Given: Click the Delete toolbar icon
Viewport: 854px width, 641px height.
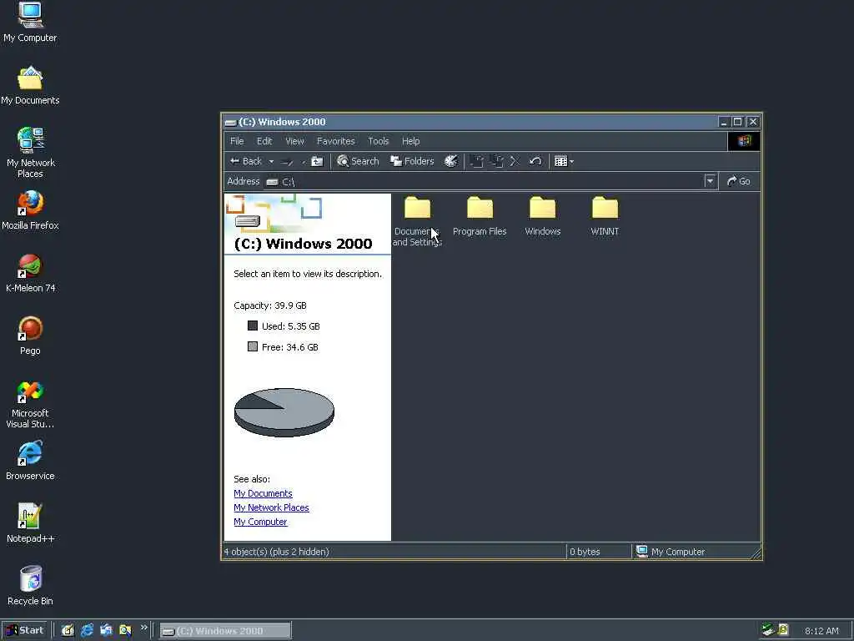Looking at the screenshot, I should pos(515,161).
